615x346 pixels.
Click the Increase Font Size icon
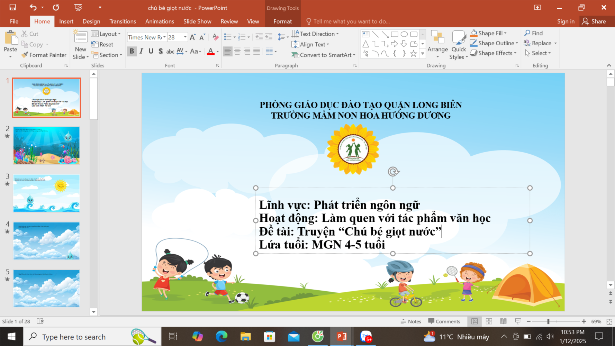[x=193, y=37]
